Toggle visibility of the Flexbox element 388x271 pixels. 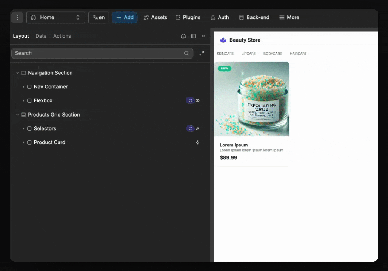(198, 101)
